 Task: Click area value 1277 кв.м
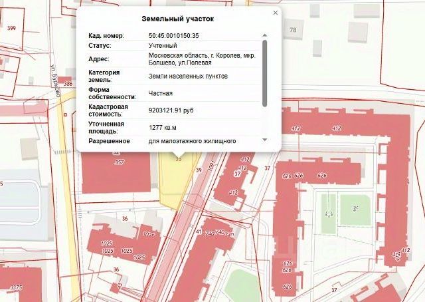[163, 128]
